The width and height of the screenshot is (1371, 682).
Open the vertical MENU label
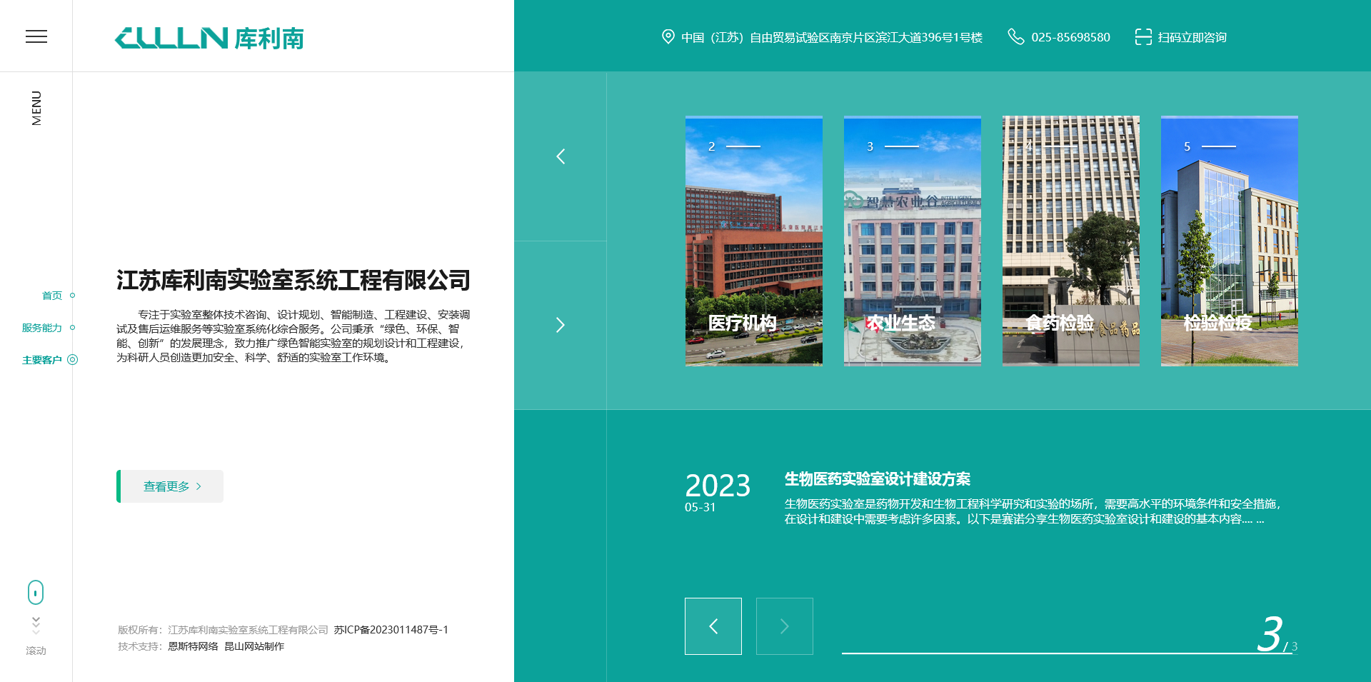[x=36, y=108]
